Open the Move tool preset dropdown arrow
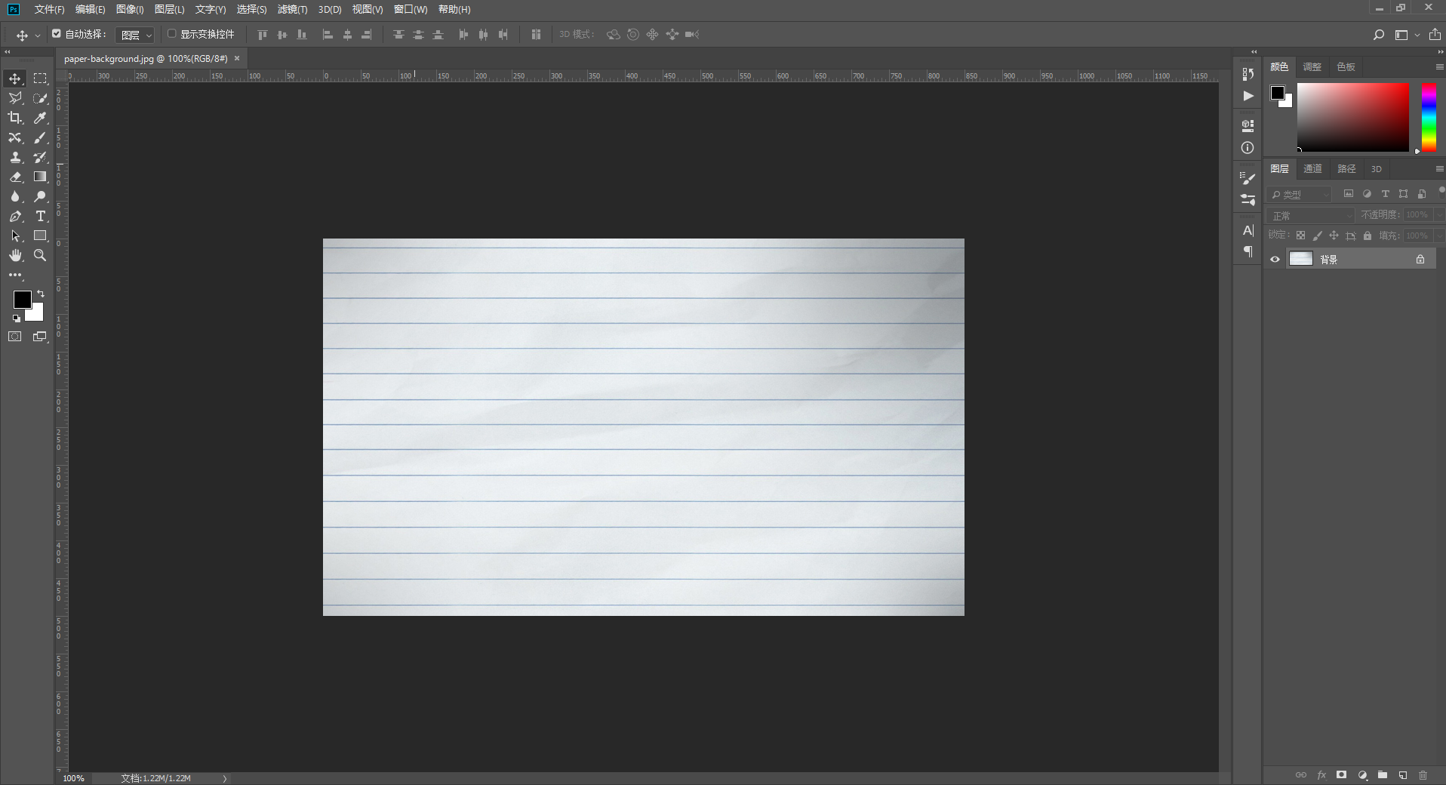 pyautogui.click(x=37, y=35)
